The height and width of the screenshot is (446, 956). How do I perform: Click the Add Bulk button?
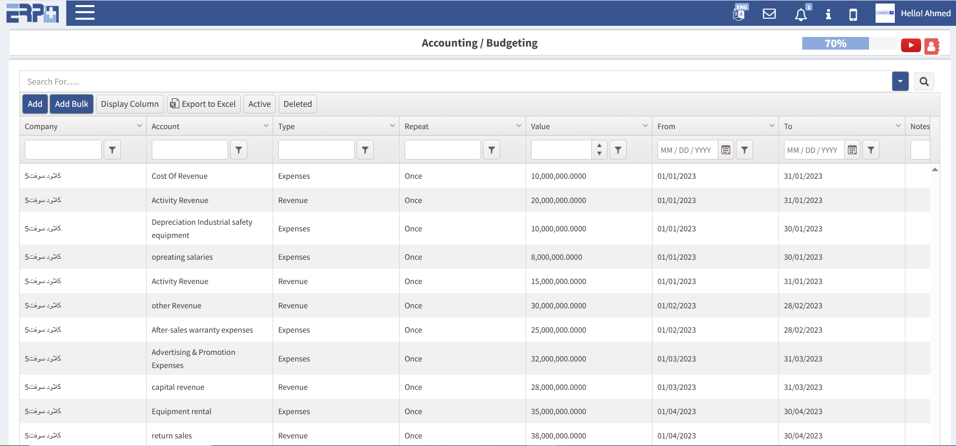71,104
